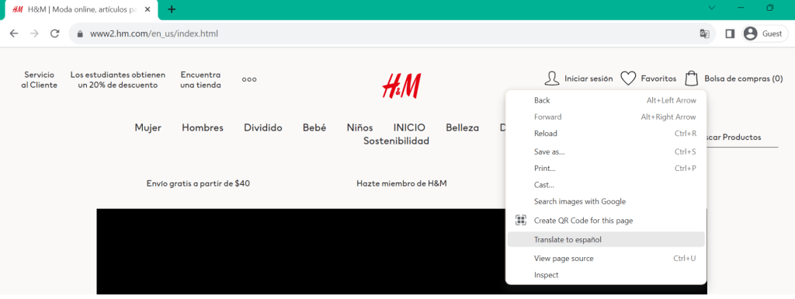Image resolution: width=795 pixels, height=299 pixels.
Task: Open Favoritos link
Action: pyautogui.click(x=658, y=78)
